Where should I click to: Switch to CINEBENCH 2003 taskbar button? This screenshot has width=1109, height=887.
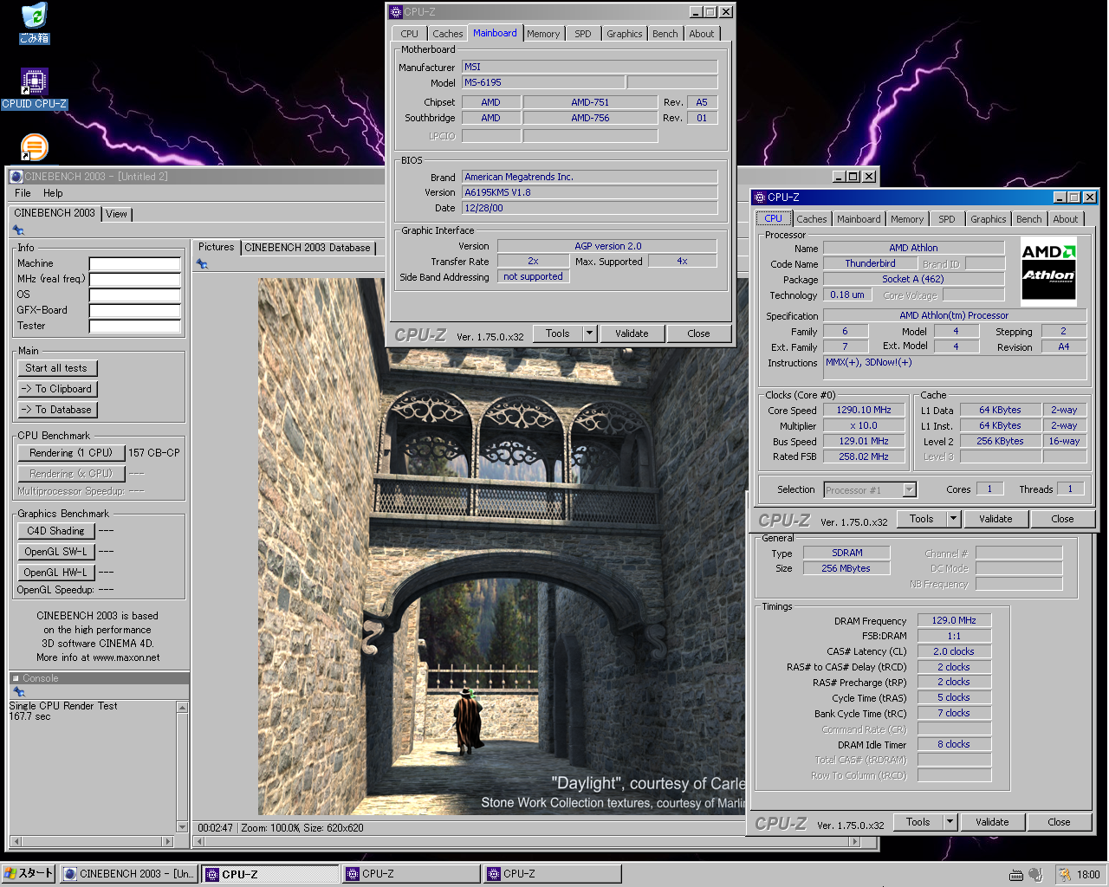128,874
